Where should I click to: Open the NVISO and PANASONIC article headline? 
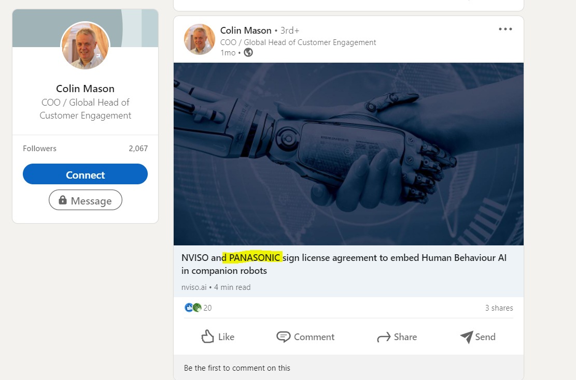click(x=343, y=264)
